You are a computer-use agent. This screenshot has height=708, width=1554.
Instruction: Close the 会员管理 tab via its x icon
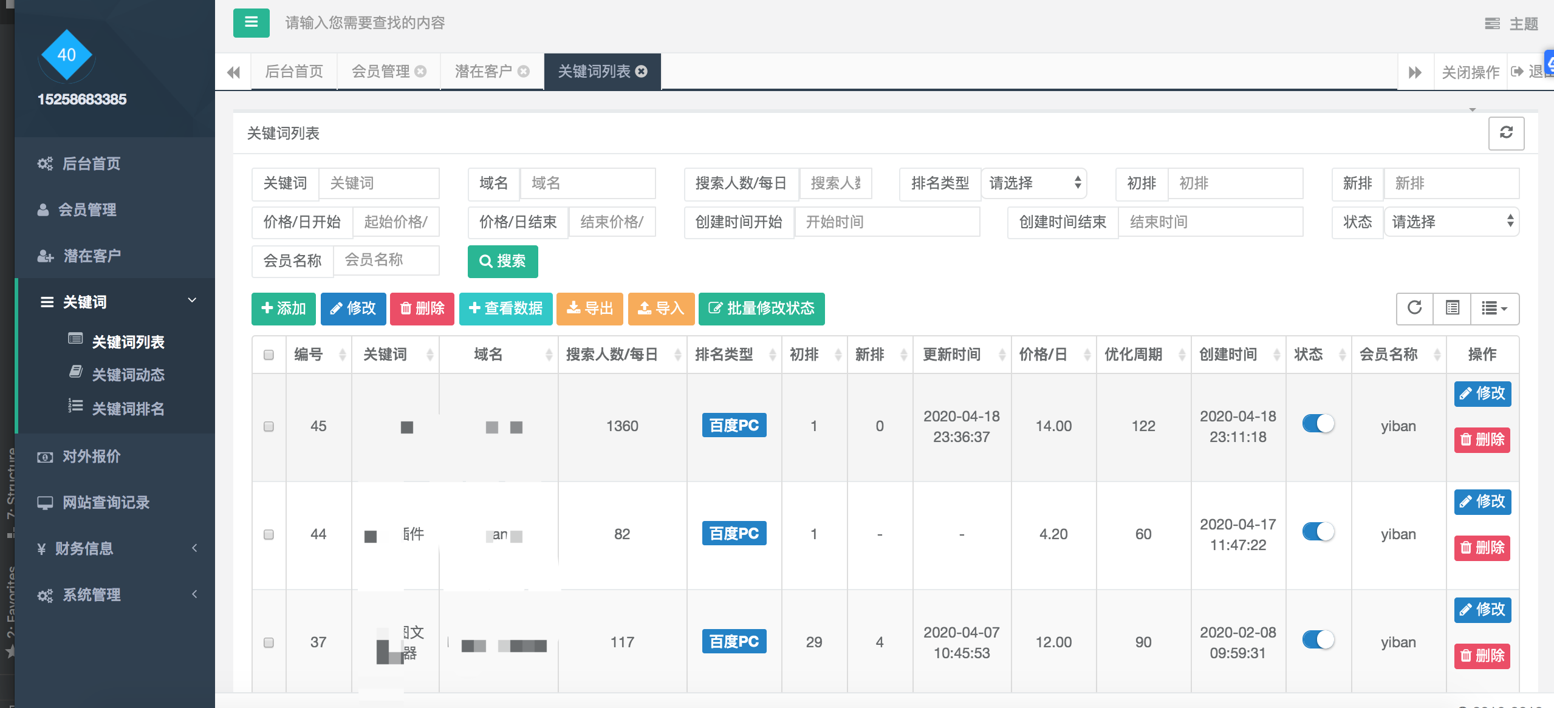point(420,72)
